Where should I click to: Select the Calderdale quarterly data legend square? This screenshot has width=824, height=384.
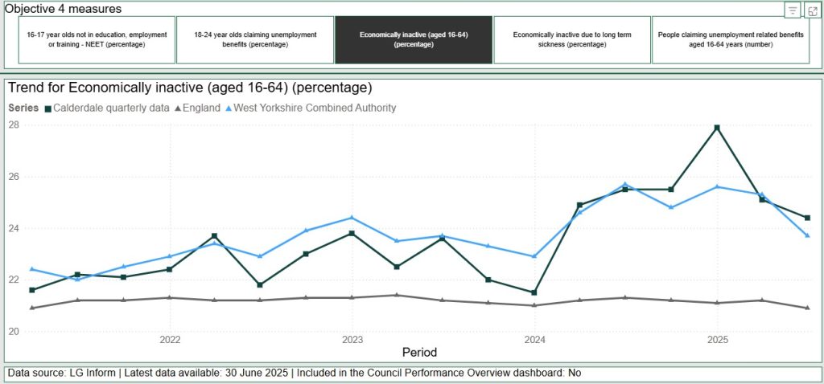pyautogui.click(x=47, y=108)
